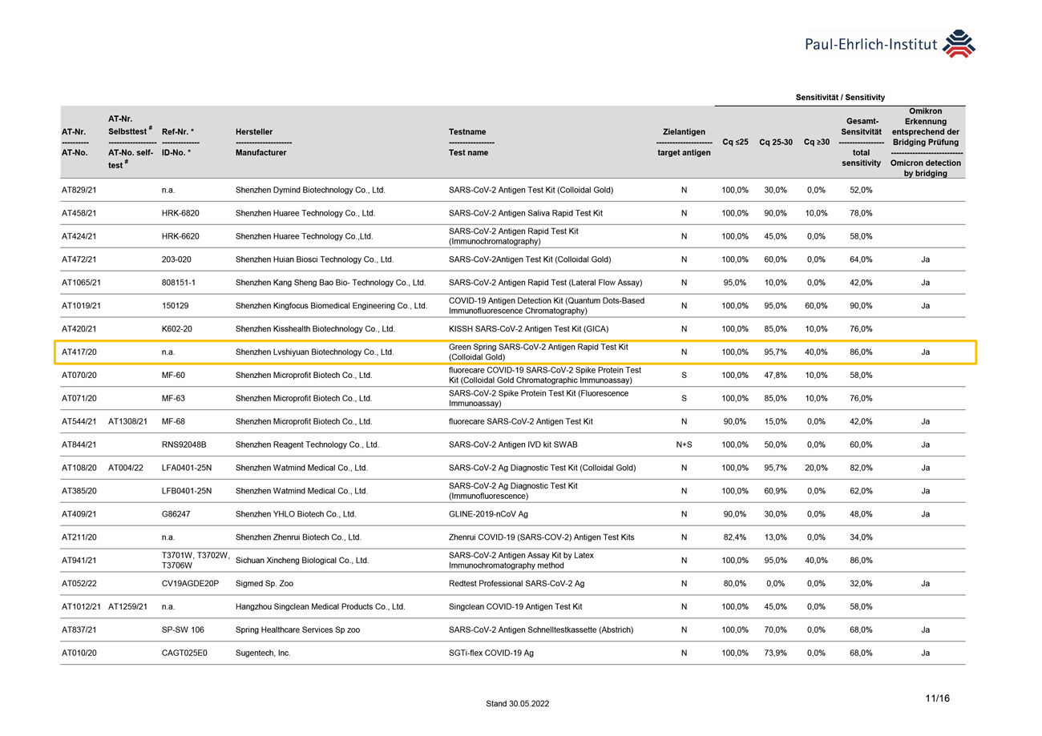The image size is (1042, 736).
Task: Click Green Spring SARS-CoV-2 test name
Action: click(538, 352)
